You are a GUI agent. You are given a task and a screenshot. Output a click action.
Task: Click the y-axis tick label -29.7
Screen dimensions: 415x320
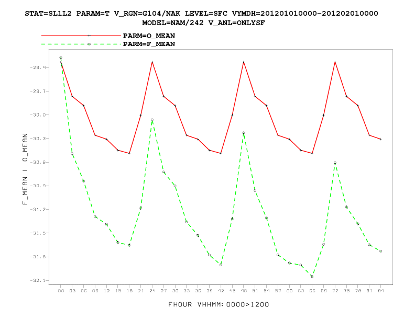(37, 91)
